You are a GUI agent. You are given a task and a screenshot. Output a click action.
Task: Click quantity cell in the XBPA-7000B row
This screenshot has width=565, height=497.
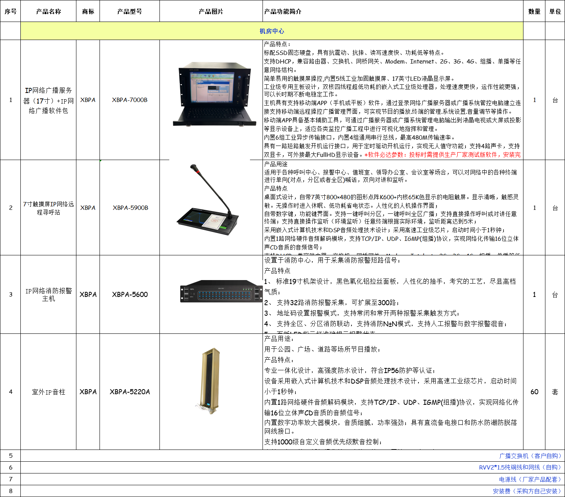click(534, 100)
